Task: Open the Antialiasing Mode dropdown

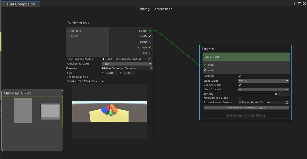Action: click(x=127, y=64)
